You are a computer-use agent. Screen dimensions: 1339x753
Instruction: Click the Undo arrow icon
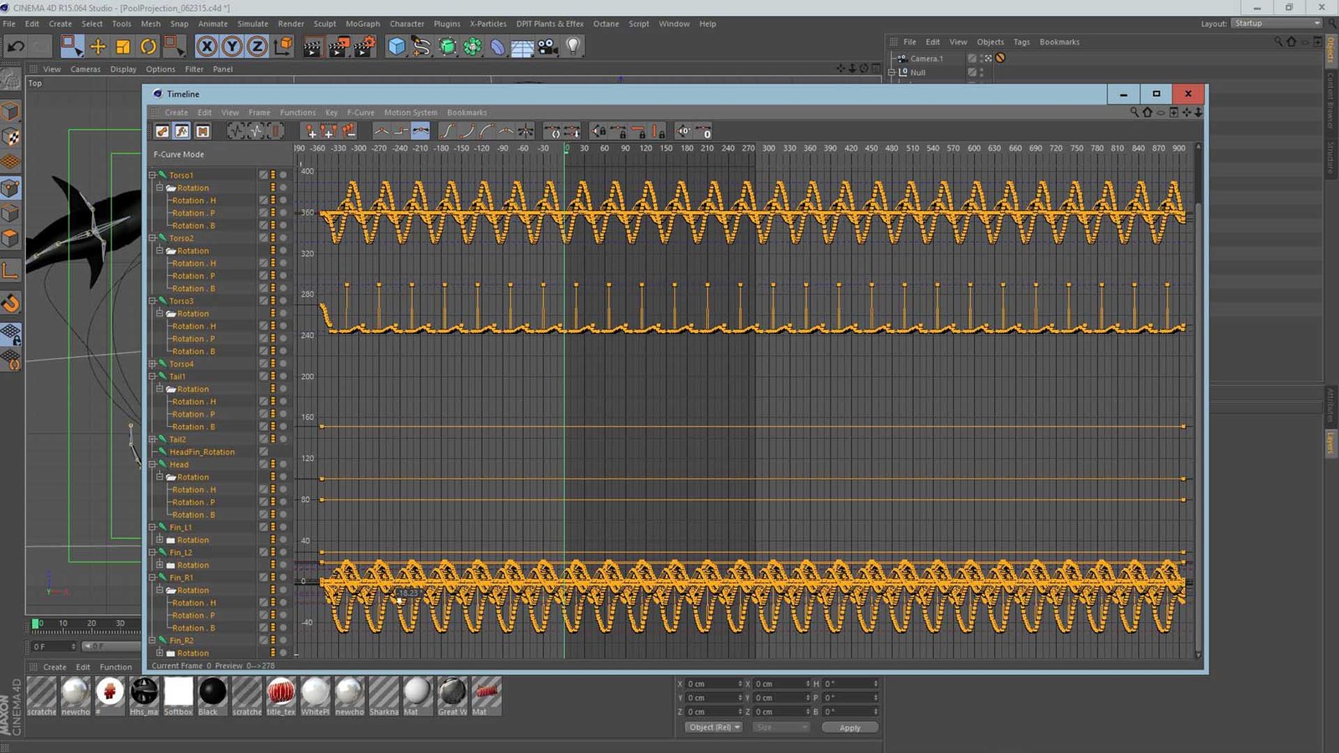coord(15,47)
